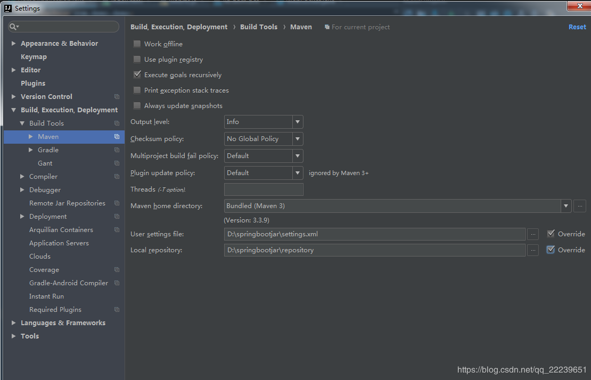Click the project-level icon beside Coverage
The width and height of the screenshot is (591, 380).
(117, 270)
